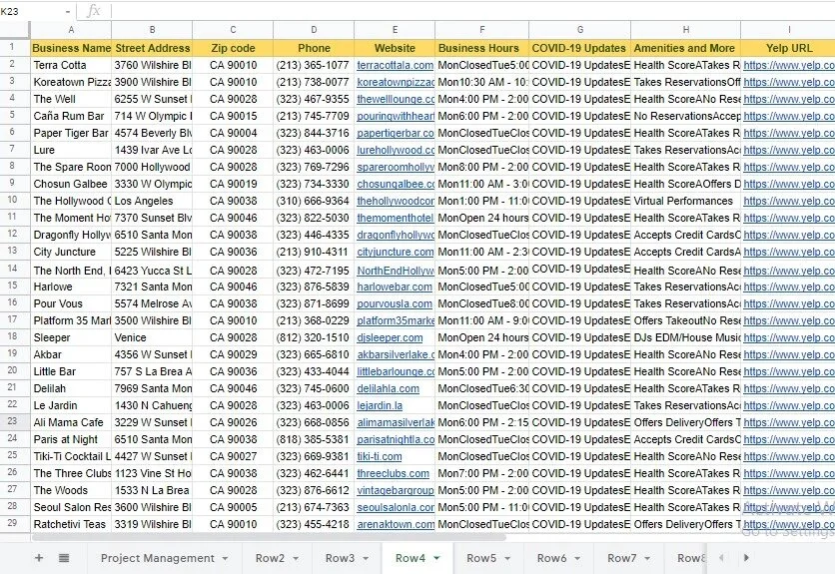Select the Little Bar cell
The width and height of the screenshot is (835, 574).
[x=71, y=371]
